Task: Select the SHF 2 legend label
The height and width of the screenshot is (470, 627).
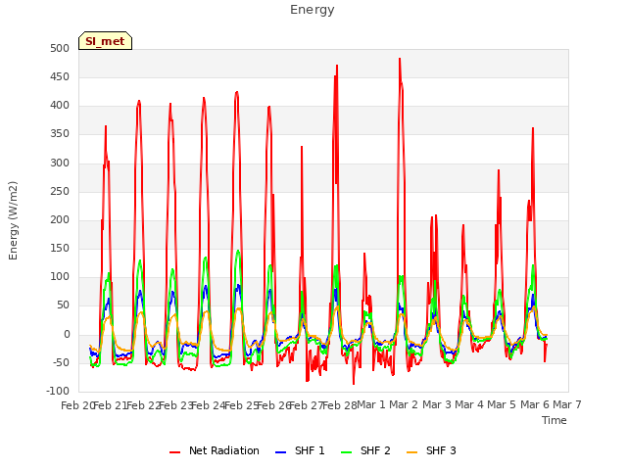Action: point(375,450)
